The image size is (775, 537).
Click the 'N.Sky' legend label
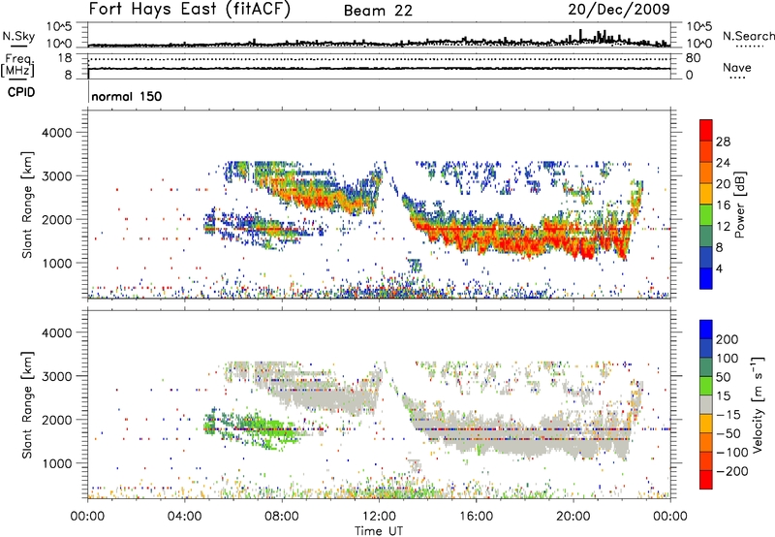[x=18, y=36]
